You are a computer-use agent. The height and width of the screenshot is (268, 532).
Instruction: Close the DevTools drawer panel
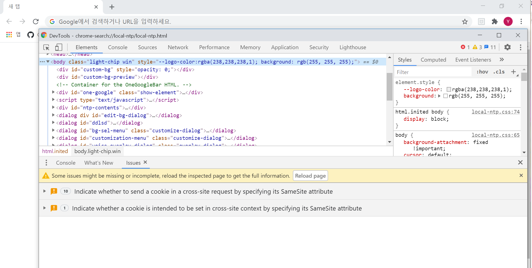(520, 162)
